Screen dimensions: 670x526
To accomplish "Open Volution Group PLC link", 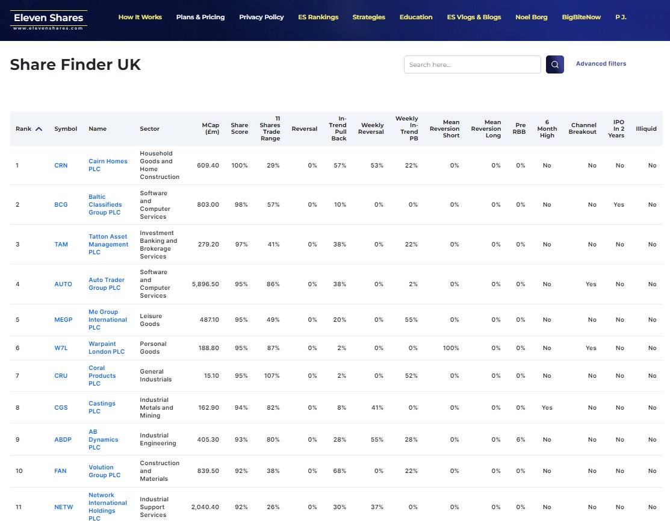I will pyautogui.click(x=104, y=471).
